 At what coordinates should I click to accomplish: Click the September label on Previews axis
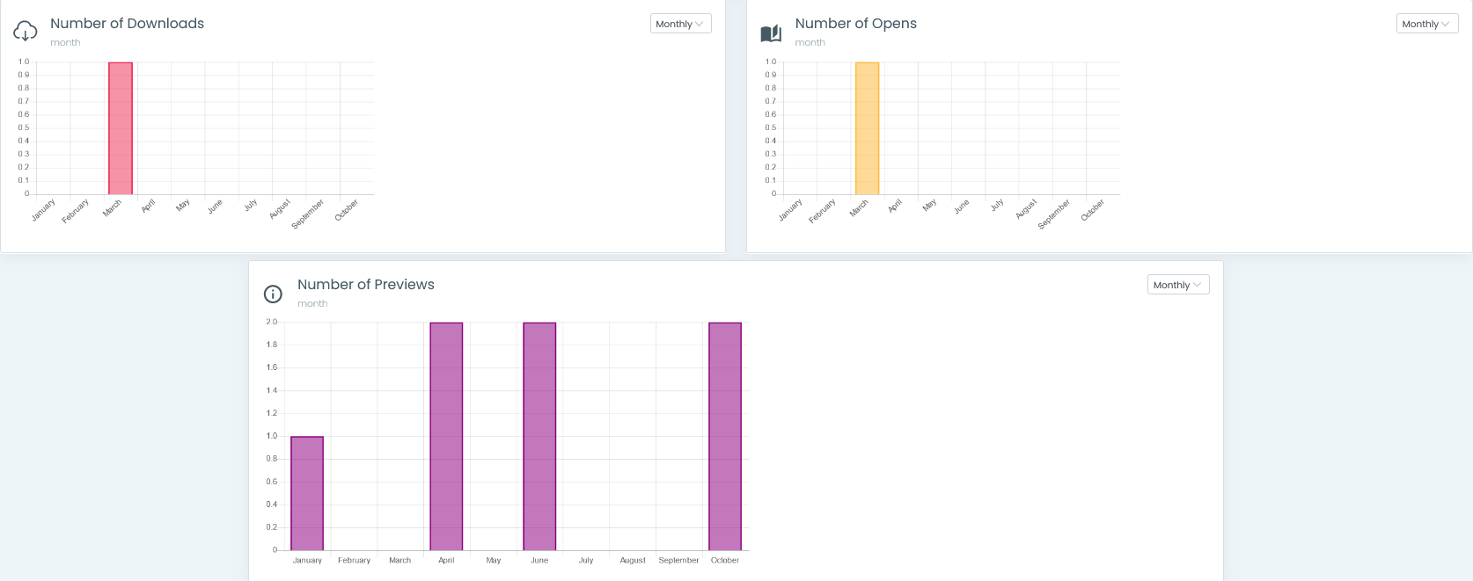click(x=678, y=560)
